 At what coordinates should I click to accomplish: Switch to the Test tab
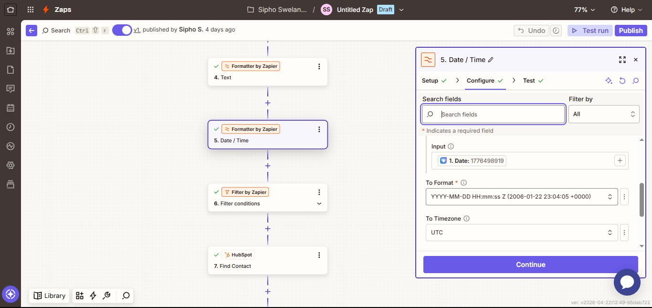533,81
